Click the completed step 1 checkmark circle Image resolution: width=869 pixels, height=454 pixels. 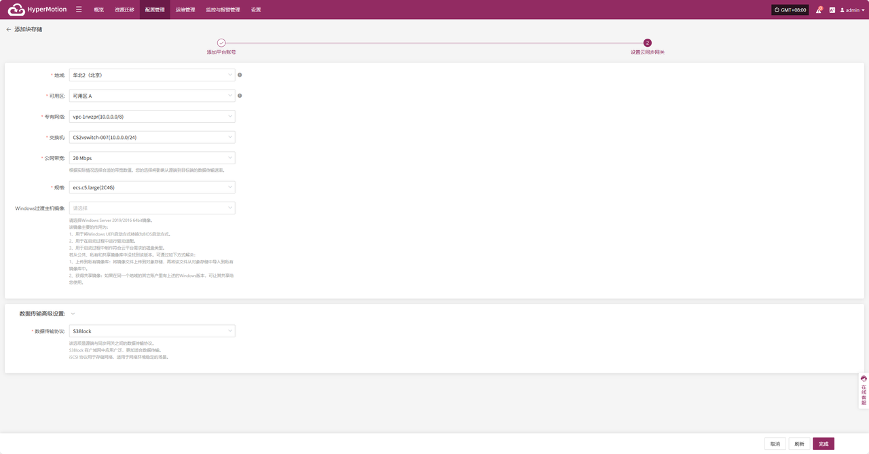click(x=221, y=43)
